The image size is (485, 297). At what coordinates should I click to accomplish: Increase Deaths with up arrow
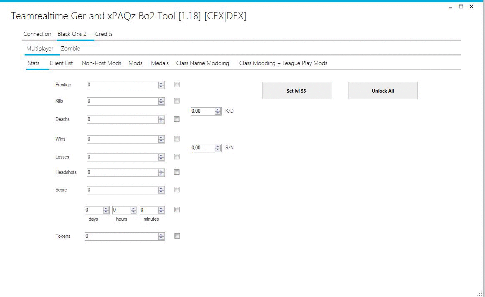[x=161, y=118]
